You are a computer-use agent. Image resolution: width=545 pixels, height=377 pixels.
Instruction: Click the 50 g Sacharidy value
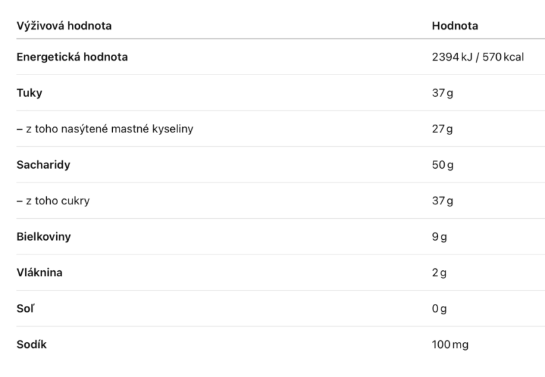(443, 165)
